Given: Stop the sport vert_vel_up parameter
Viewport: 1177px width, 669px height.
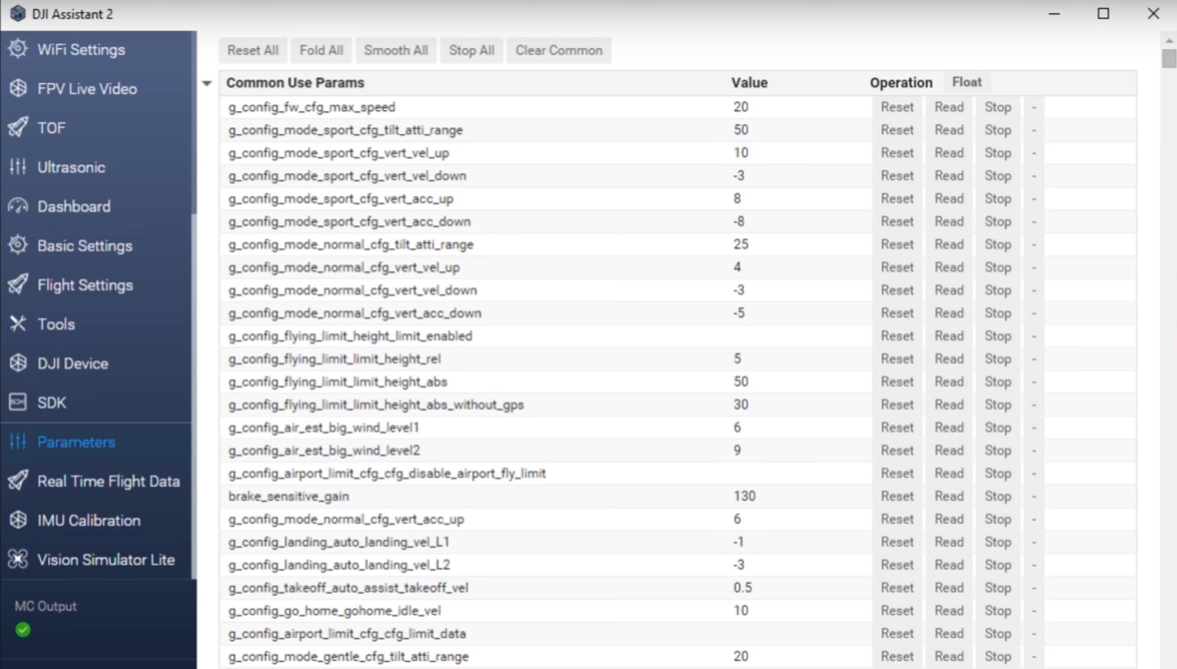Looking at the screenshot, I should click(x=998, y=153).
